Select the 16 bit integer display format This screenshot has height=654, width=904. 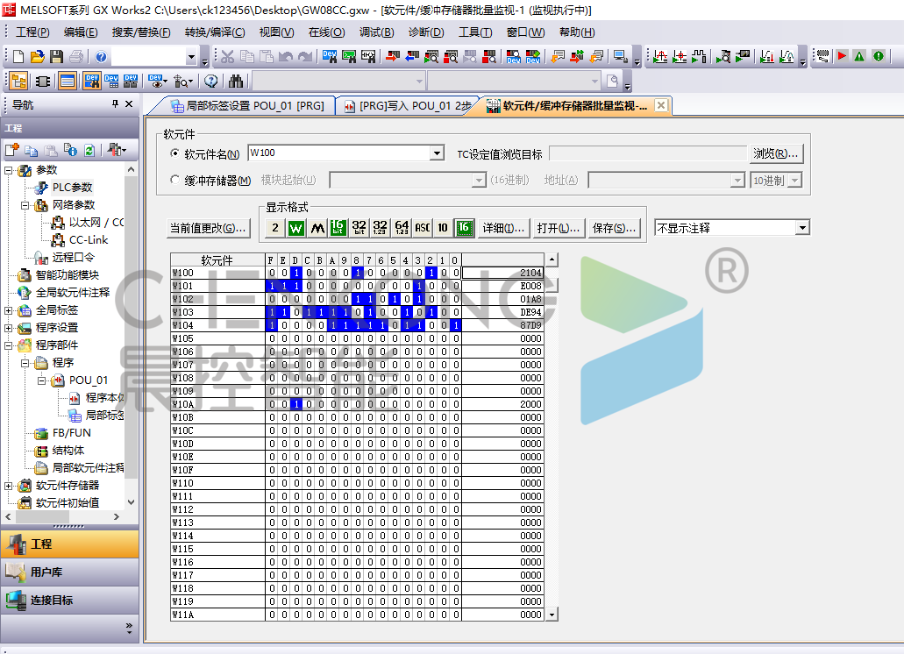coord(338,228)
